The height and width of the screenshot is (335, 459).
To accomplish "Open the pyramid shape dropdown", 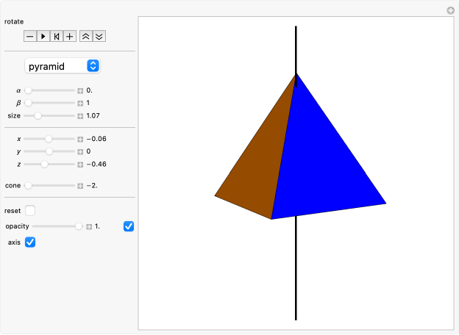I will click(63, 66).
